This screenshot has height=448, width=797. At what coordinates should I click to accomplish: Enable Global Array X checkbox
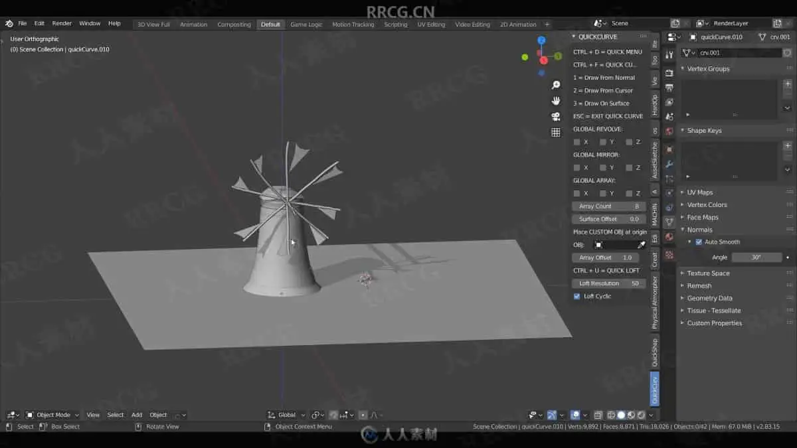click(577, 193)
